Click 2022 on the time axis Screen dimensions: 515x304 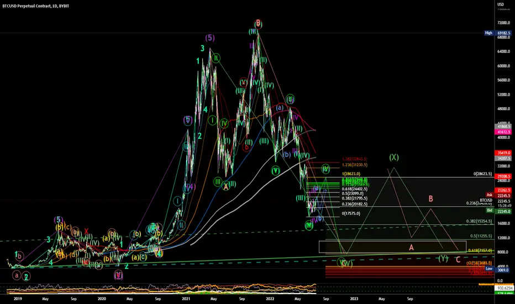pos(270,298)
